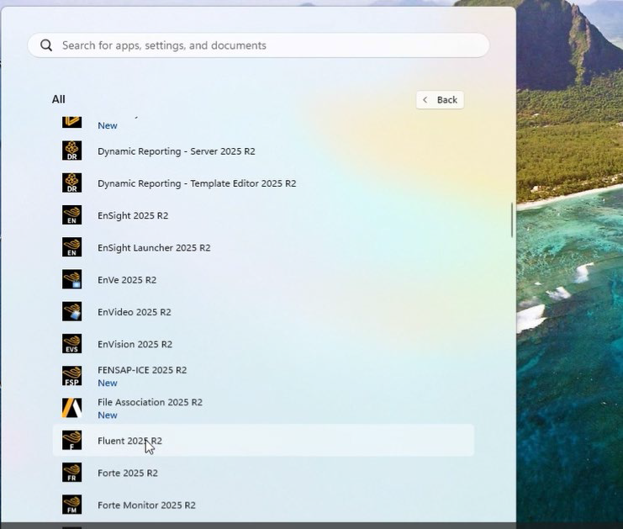The image size is (623, 529).
Task: Click the partially hidden app icon at list top
Action: coord(72,122)
